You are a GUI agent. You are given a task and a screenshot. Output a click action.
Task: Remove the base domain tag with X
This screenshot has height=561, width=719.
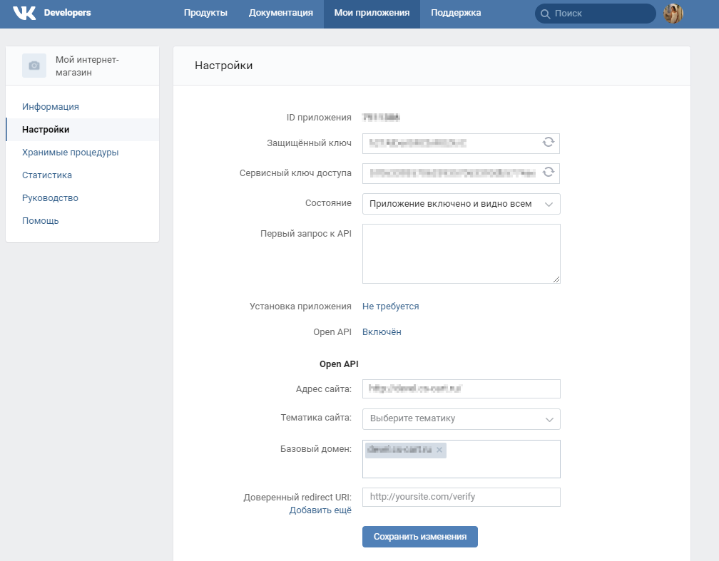pyautogui.click(x=439, y=450)
